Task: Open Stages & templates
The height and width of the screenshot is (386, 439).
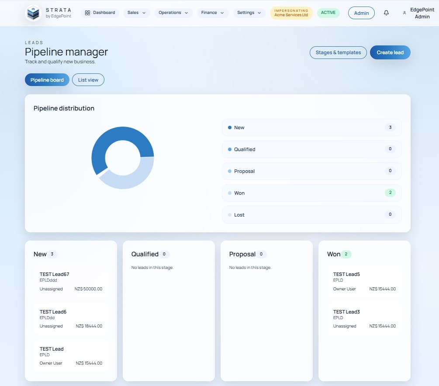Action: pyautogui.click(x=338, y=52)
